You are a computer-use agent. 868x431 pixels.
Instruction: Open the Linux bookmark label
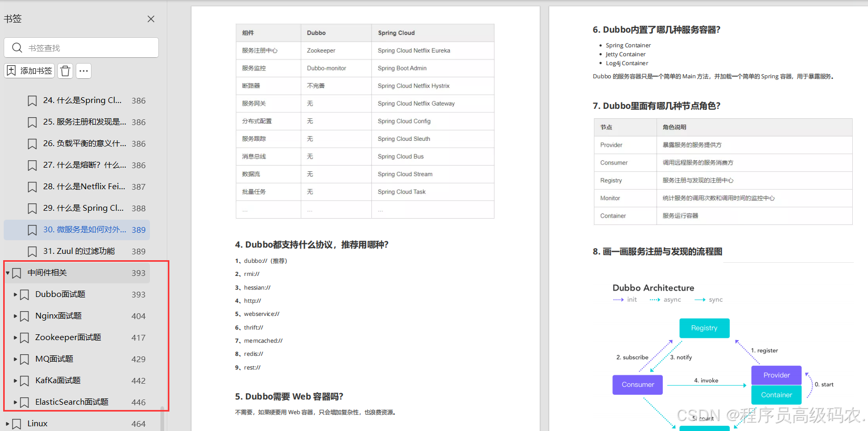37,424
